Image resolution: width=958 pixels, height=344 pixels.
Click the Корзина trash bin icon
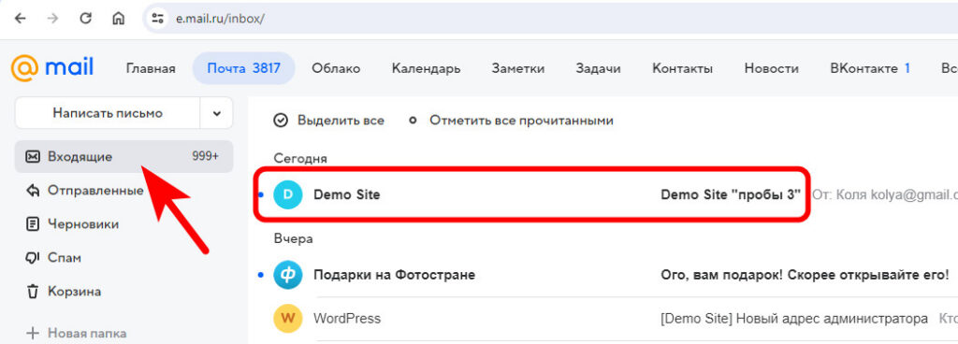tap(33, 291)
